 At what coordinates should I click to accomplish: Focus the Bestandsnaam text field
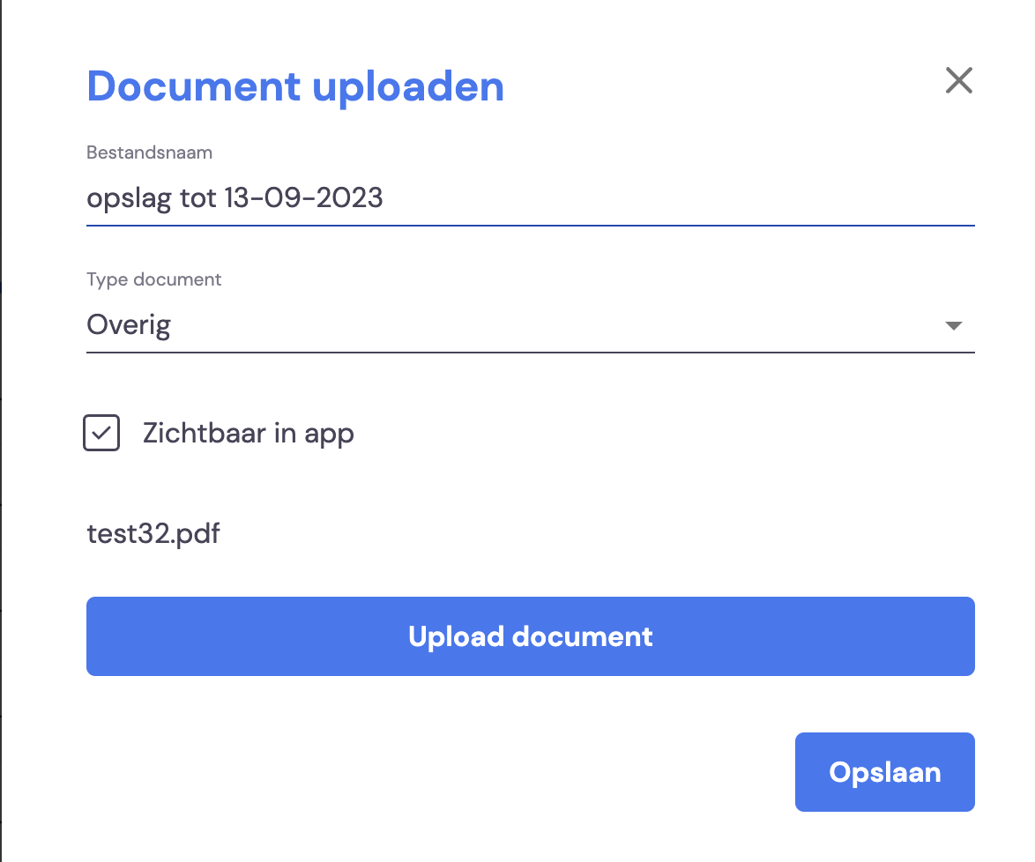531,198
